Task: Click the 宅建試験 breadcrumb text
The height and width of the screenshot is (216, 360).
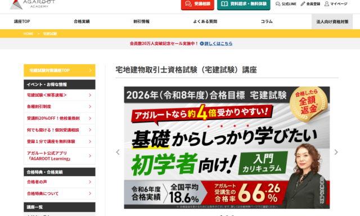Action: pyautogui.click(x=50, y=34)
